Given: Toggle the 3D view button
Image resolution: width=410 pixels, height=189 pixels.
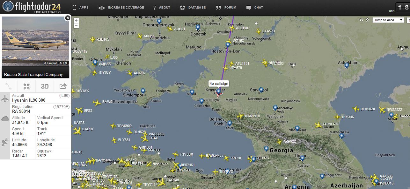Looking at the screenshot, I should (x=45, y=86).
